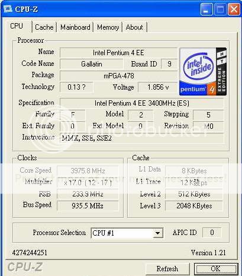Switch to the Cache tab
242x276 pixels.
[44, 27]
